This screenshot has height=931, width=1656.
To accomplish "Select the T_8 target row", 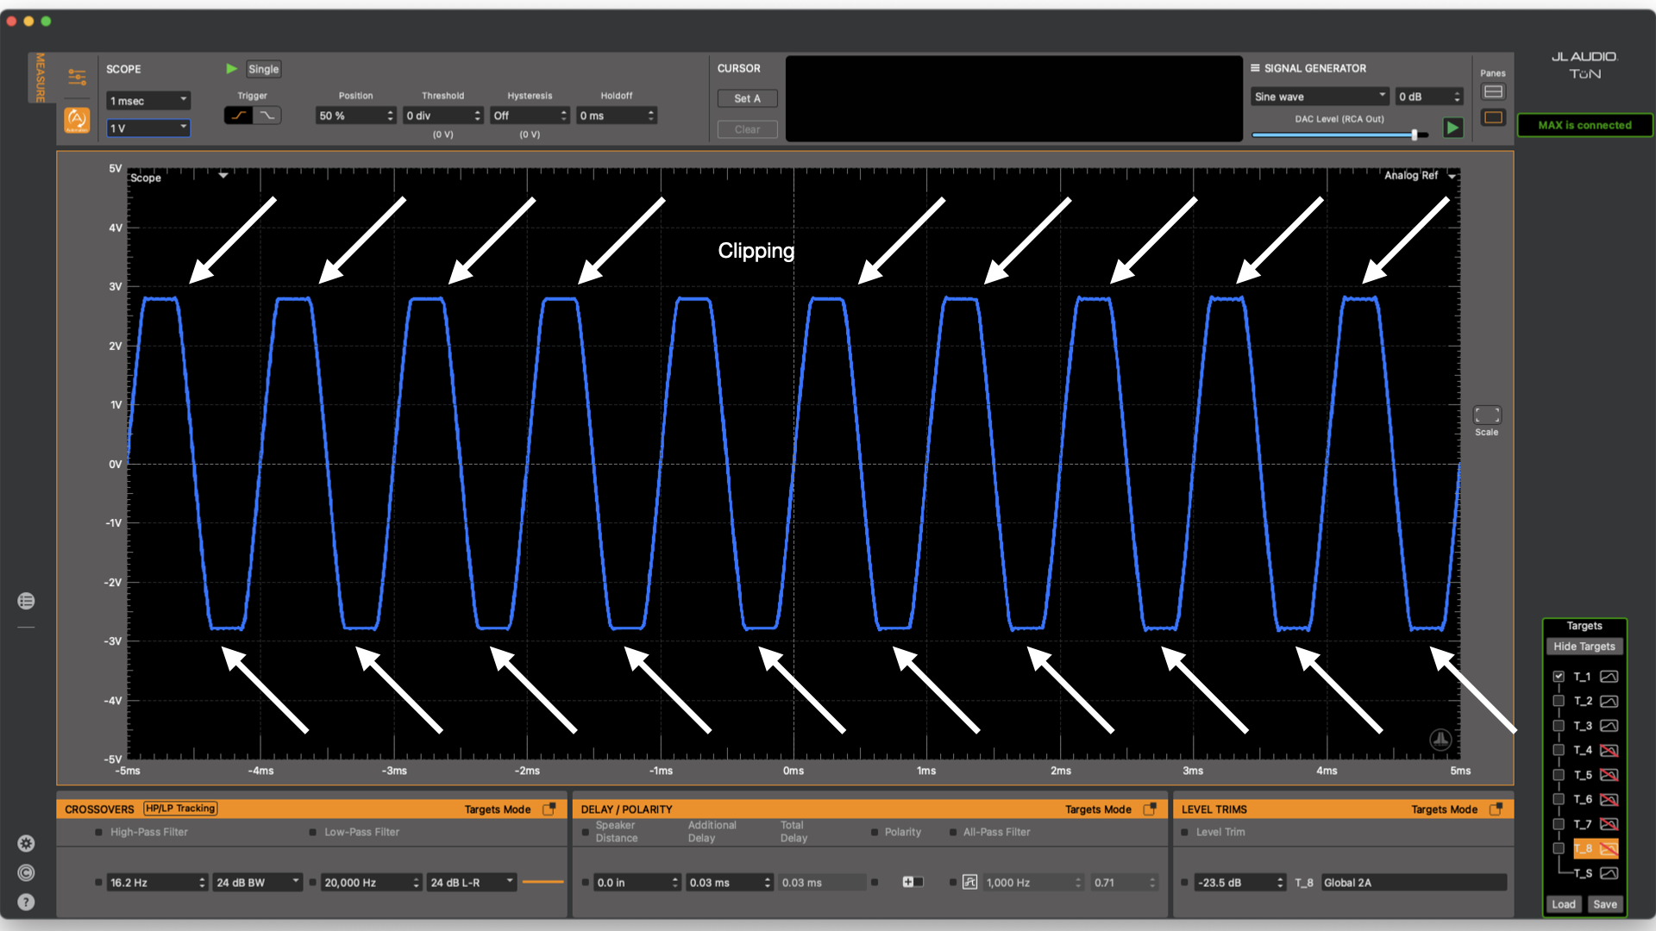I will [x=1595, y=849].
